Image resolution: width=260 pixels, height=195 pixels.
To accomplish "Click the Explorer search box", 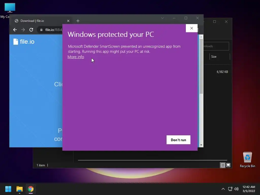I will (x=216, y=46).
